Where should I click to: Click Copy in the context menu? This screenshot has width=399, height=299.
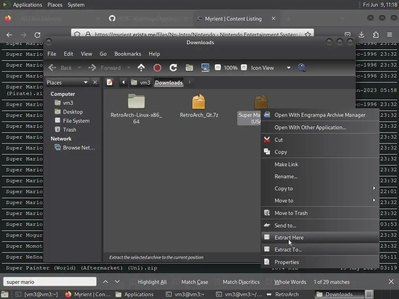coord(320,152)
